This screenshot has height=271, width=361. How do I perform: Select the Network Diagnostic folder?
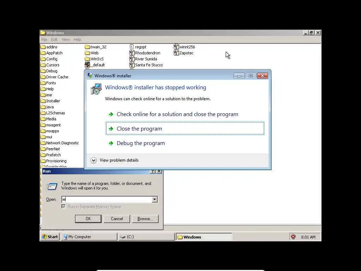tap(60, 143)
